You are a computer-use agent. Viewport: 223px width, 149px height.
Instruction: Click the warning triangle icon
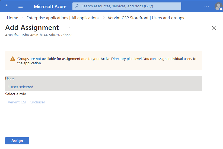13,59
